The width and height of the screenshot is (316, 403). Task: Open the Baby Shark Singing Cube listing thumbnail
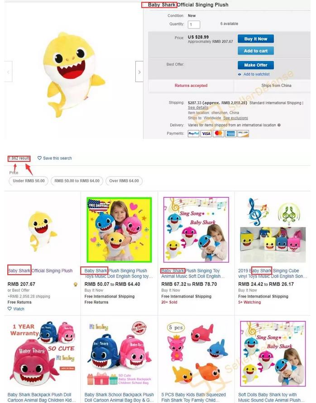pos(273,230)
